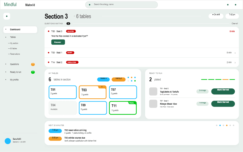Open table T03 card
Image resolution: width=243 pixels, height=152 pixels.
(x=93, y=92)
